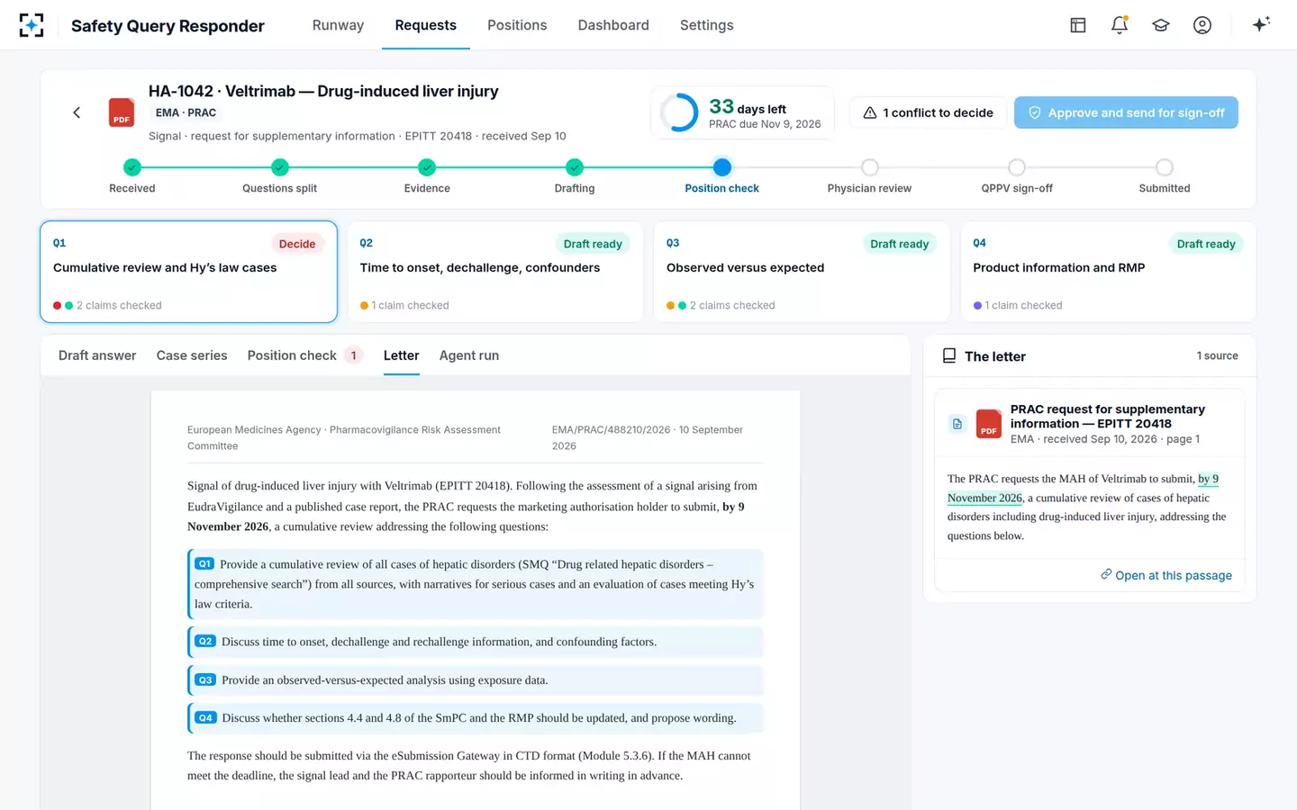Open the Case series tab

tap(192, 355)
